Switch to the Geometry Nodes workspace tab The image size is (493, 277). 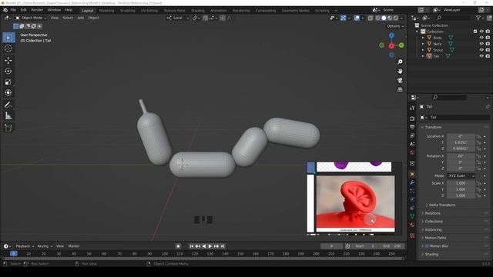coord(295,11)
